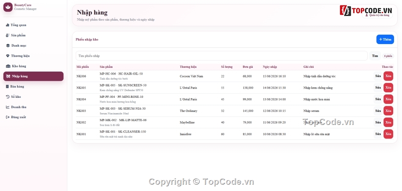Click product code MP-SK-003 · SK-SERUM-NIA-30
Screen dimensions: 402x191
click(123, 108)
